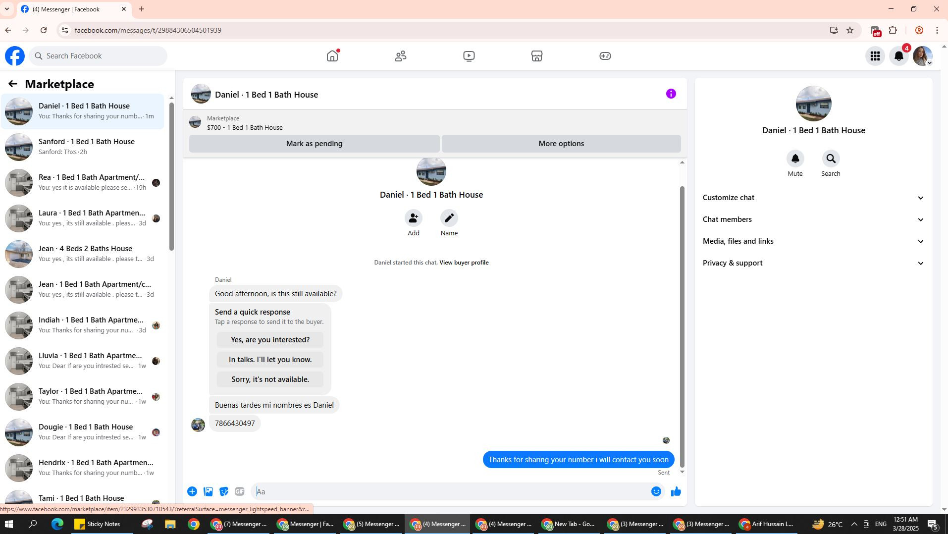This screenshot has height=534, width=948.
Task: Click the Windows Start button
Action: [8, 524]
